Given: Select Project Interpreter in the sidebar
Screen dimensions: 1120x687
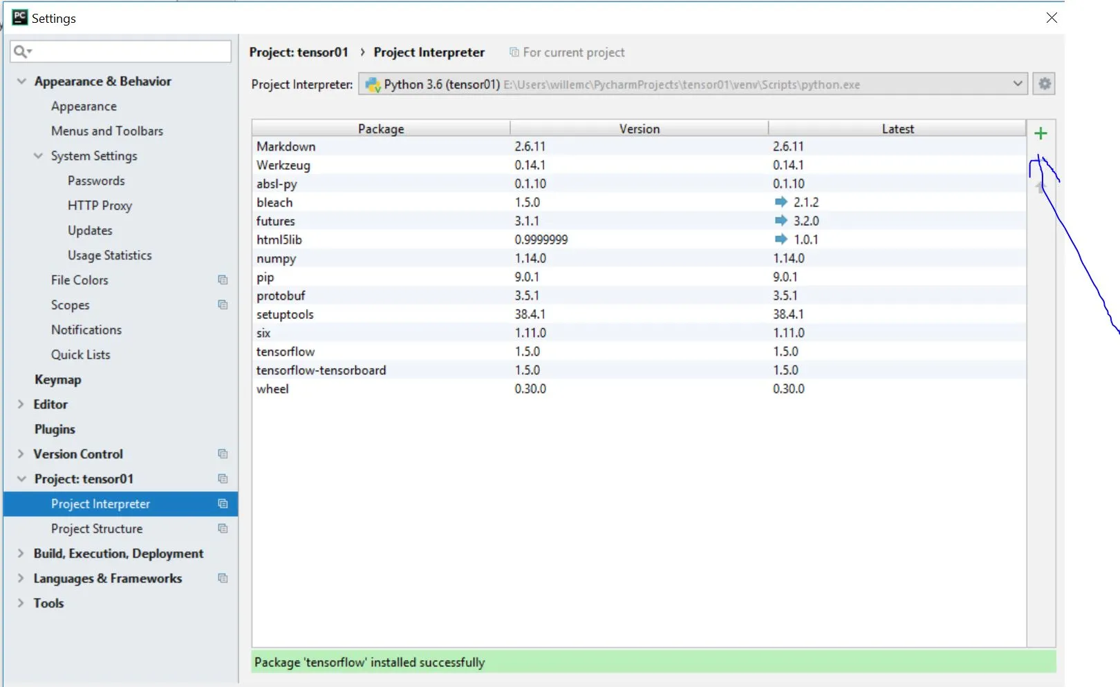Looking at the screenshot, I should point(120,504).
